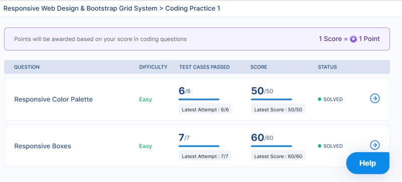Click the SCORE column header

click(x=259, y=67)
